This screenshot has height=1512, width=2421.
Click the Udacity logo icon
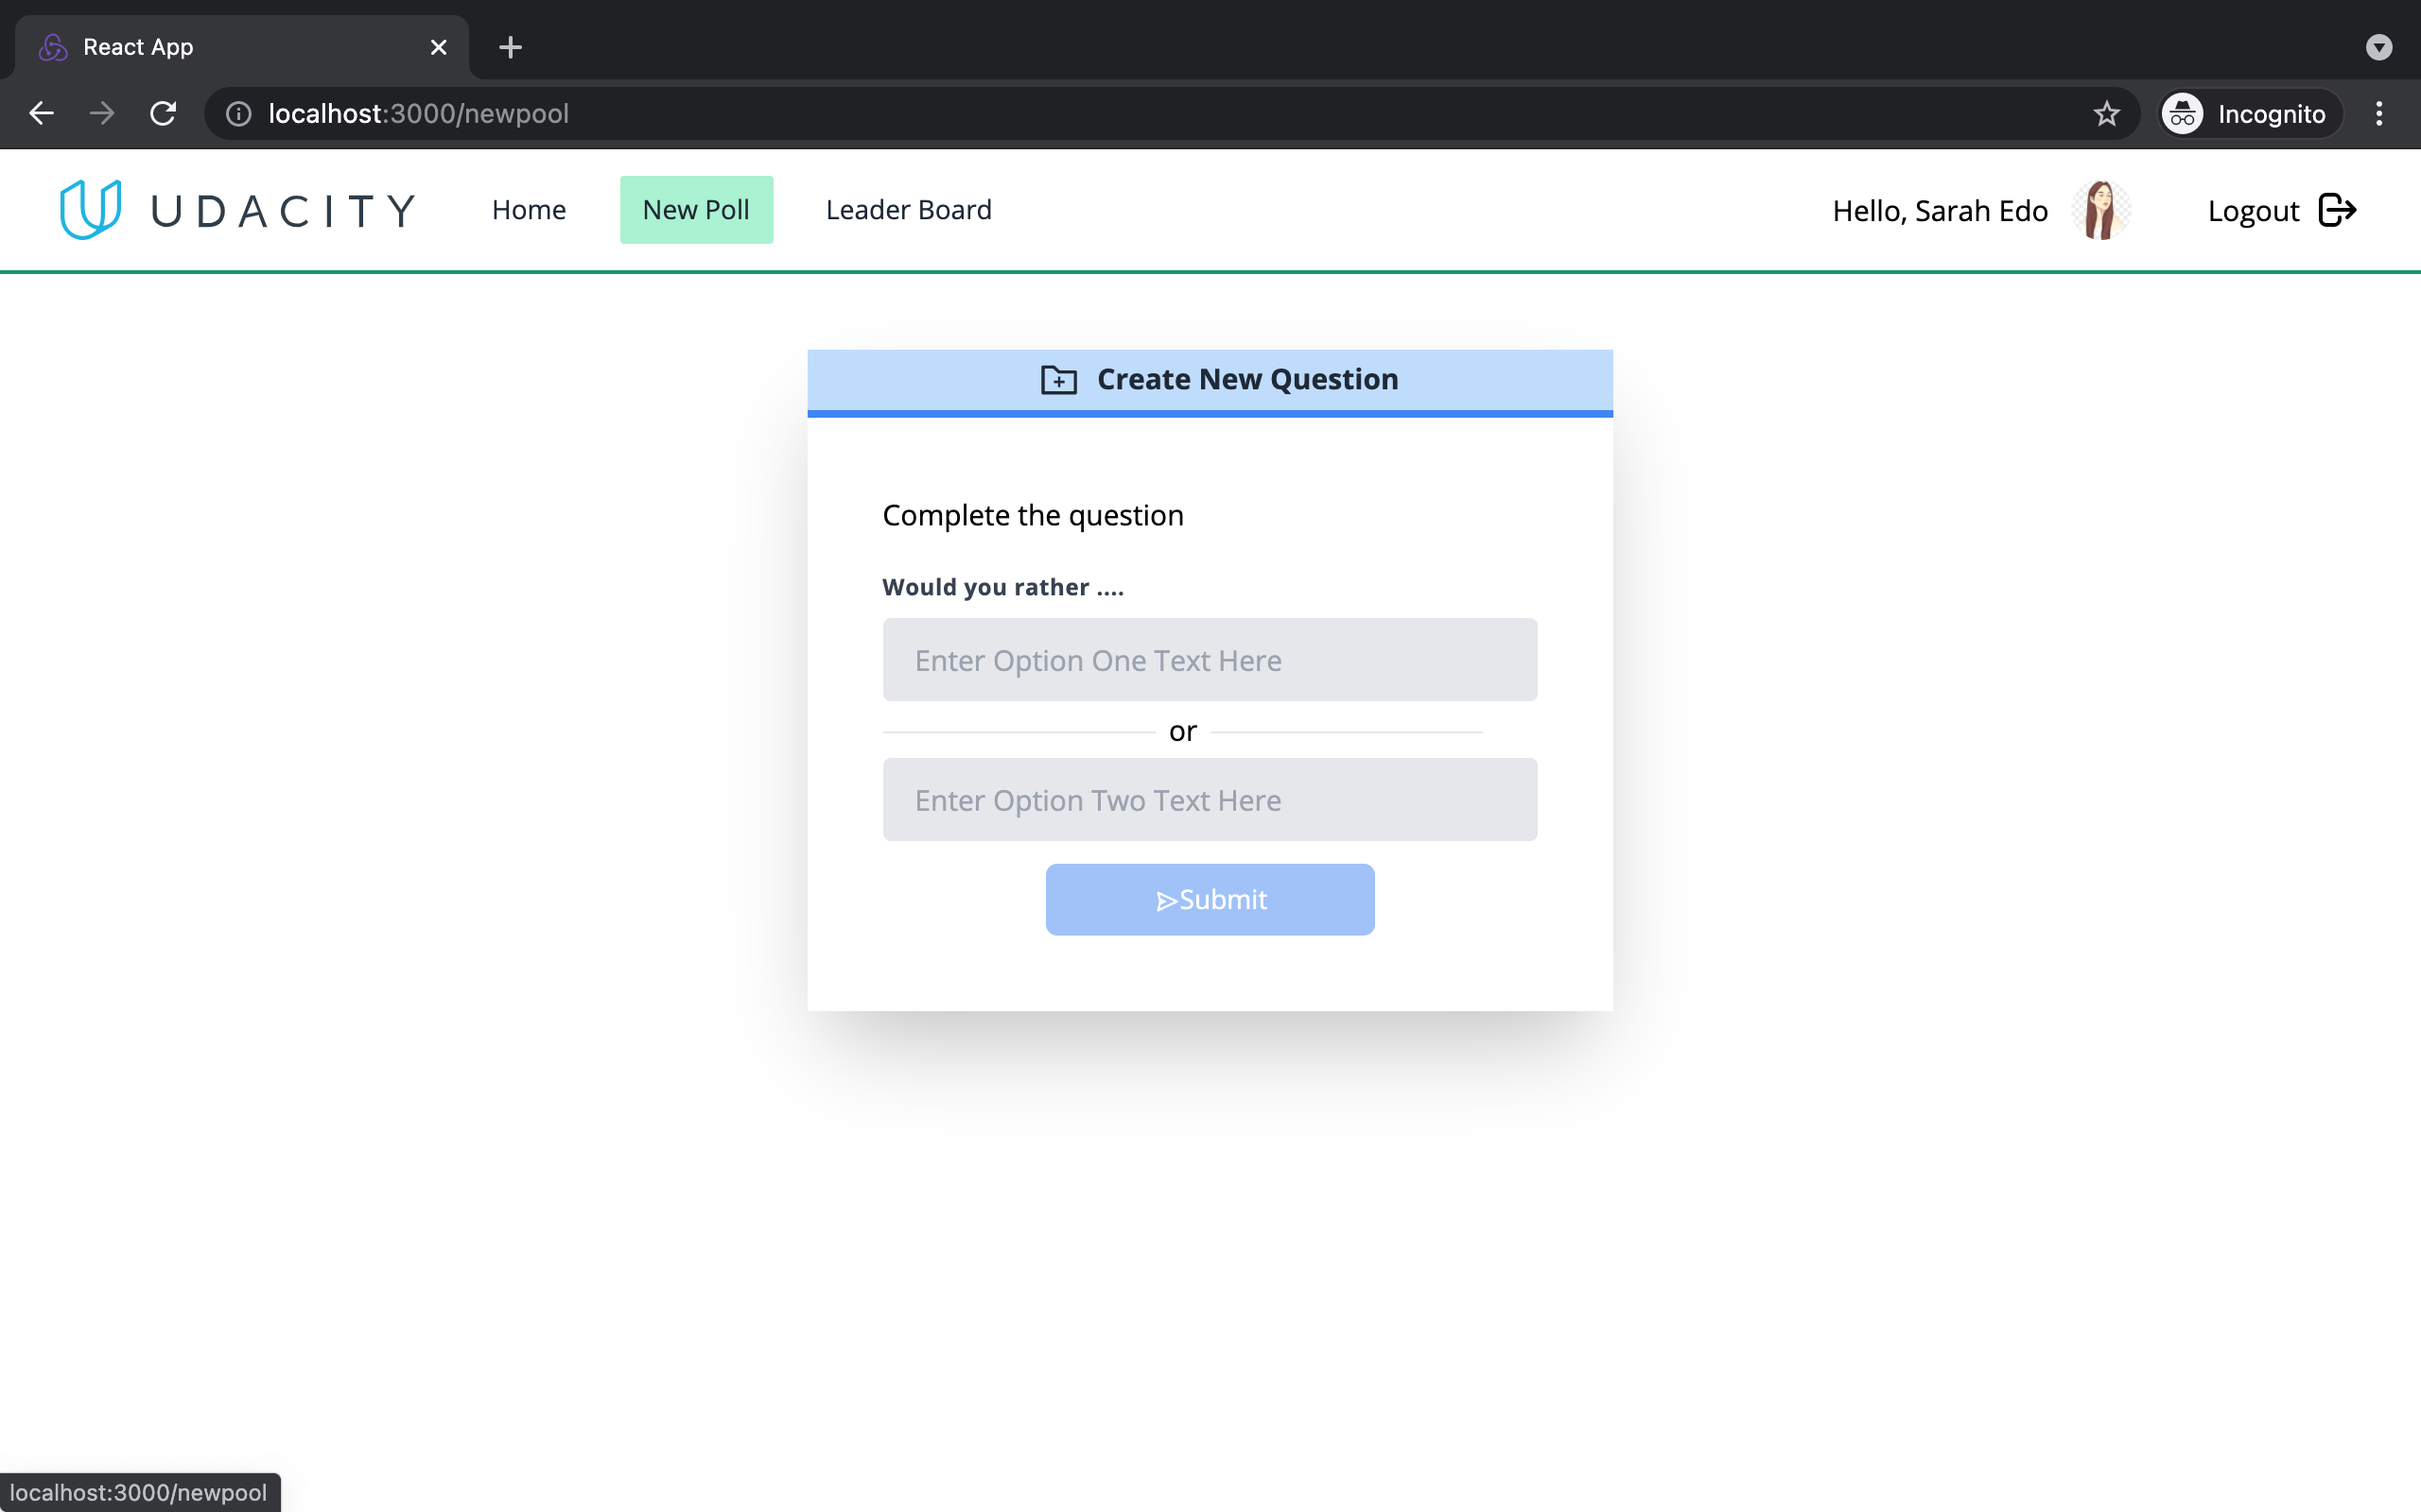point(90,210)
